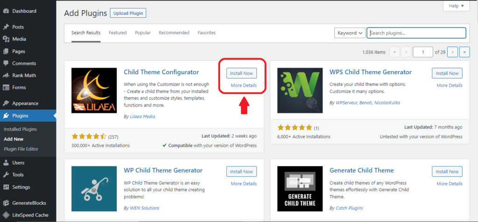The height and width of the screenshot is (222, 478).
Task: View More Details for Child Theme Configurator
Action: point(244,85)
